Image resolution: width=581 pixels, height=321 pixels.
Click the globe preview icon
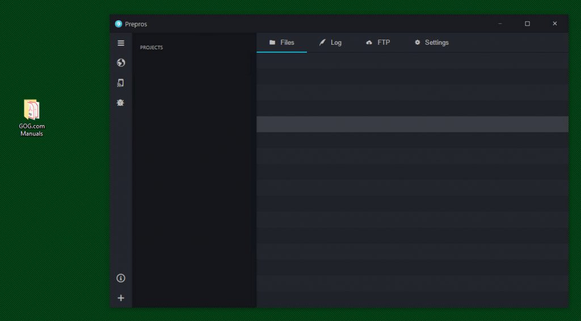121,63
